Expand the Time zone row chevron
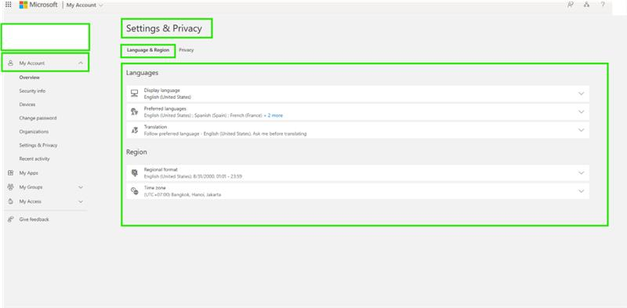 coord(581,191)
